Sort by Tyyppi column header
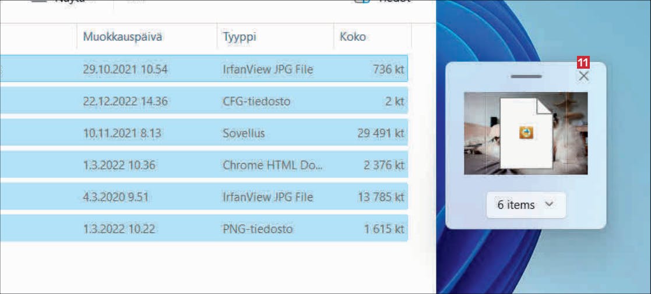The image size is (651, 294). coord(240,37)
